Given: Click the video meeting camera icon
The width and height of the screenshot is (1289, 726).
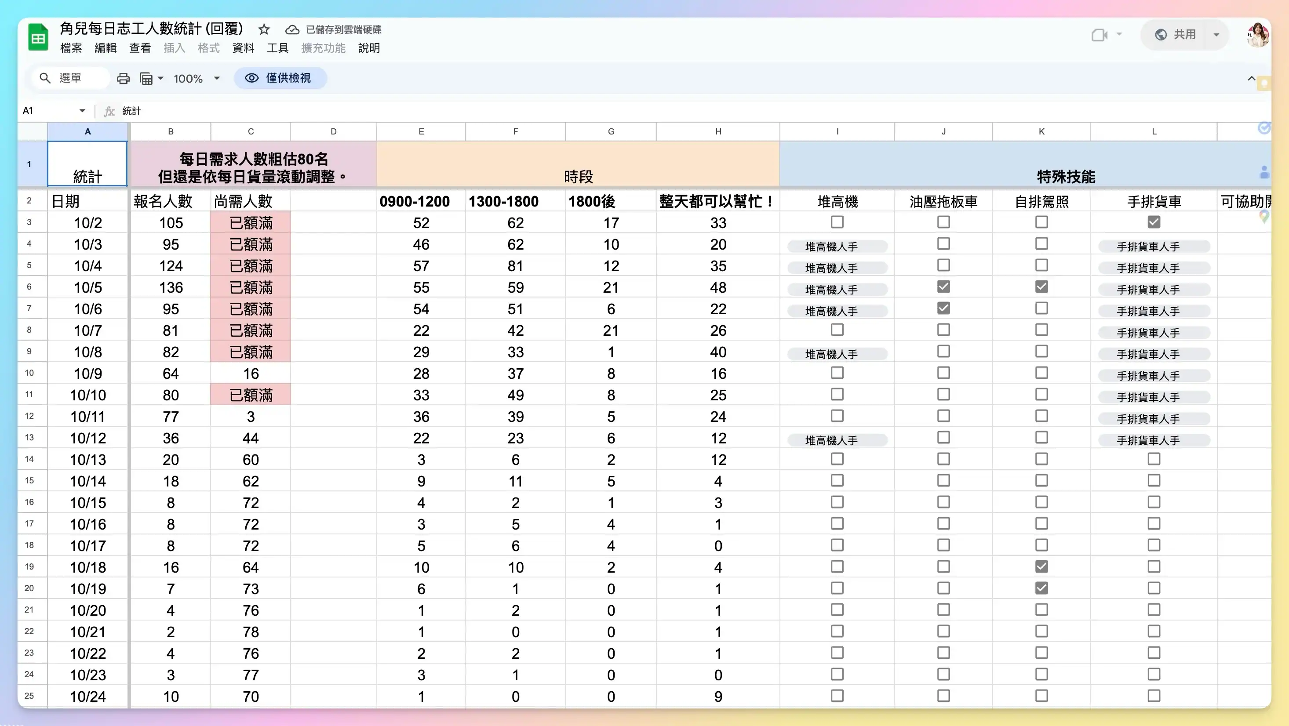Looking at the screenshot, I should tap(1099, 35).
